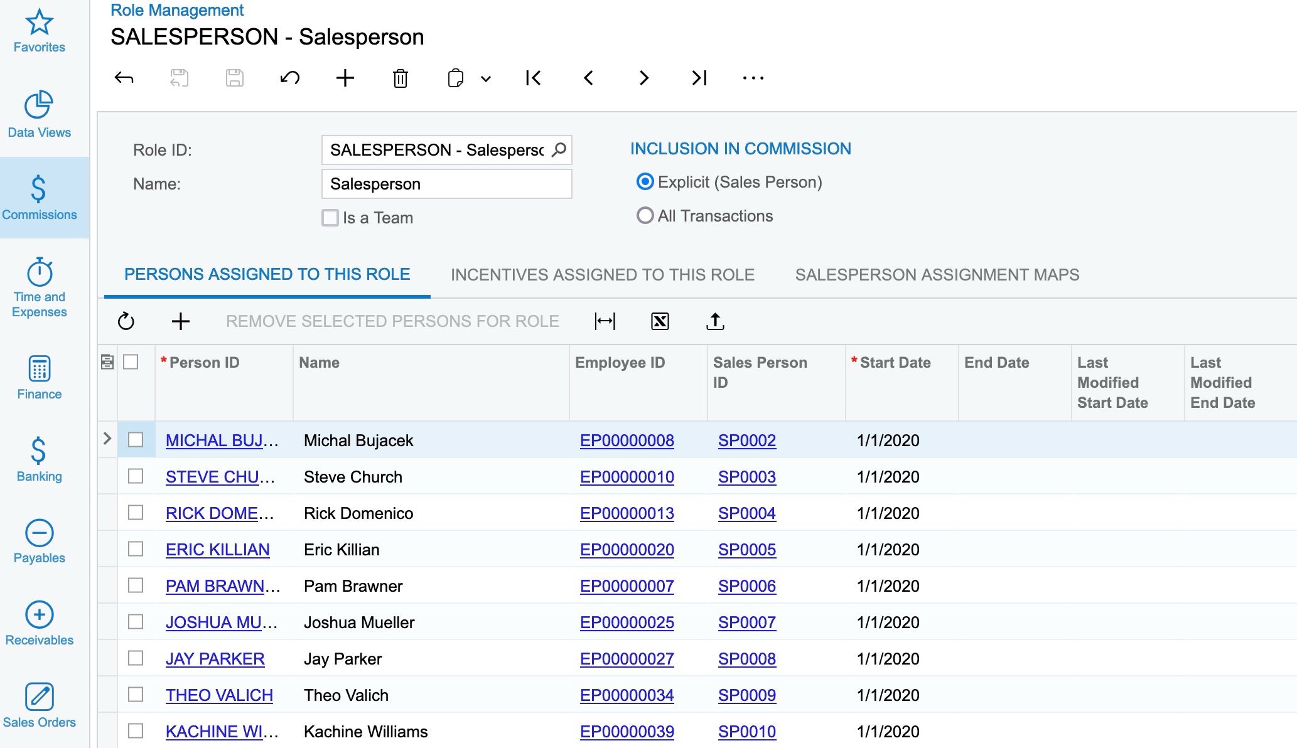This screenshot has height=748, width=1297.
Task: Open the JAY PARKER person link
Action: (215, 659)
